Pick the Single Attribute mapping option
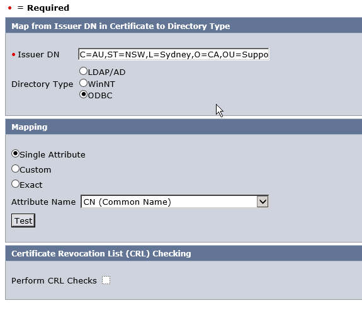This screenshot has height=315, width=362. [x=16, y=154]
